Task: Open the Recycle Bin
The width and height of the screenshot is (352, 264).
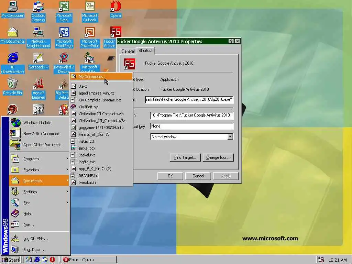Action: click(x=13, y=87)
